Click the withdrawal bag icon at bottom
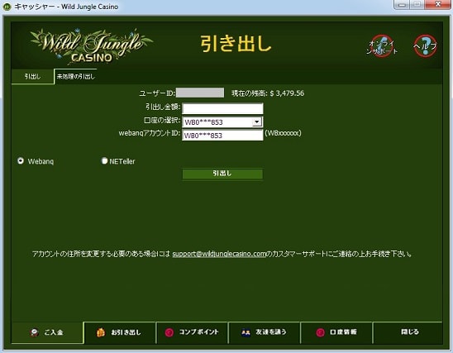The height and width of the screenshot is (353, 453). coord(101,332)
